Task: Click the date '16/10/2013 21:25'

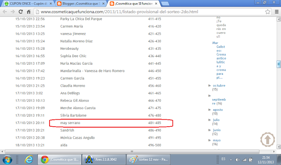Action: tap(30, 86)
